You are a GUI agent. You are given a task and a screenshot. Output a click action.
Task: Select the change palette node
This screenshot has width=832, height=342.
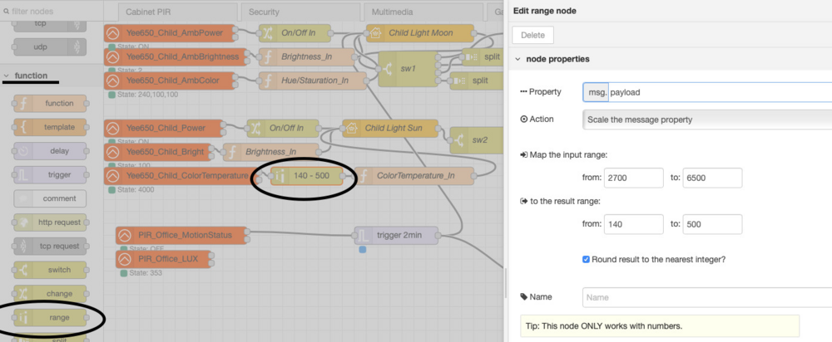point(50,294)
